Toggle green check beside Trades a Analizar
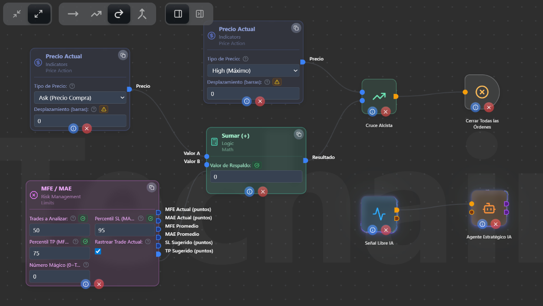This screenshot has height=306, width=543. tap(82, 219)
